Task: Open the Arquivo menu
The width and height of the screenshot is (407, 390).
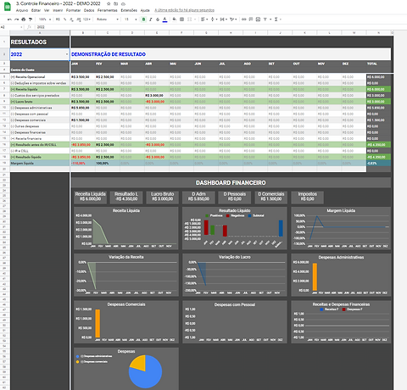Action: pos(22,10)
